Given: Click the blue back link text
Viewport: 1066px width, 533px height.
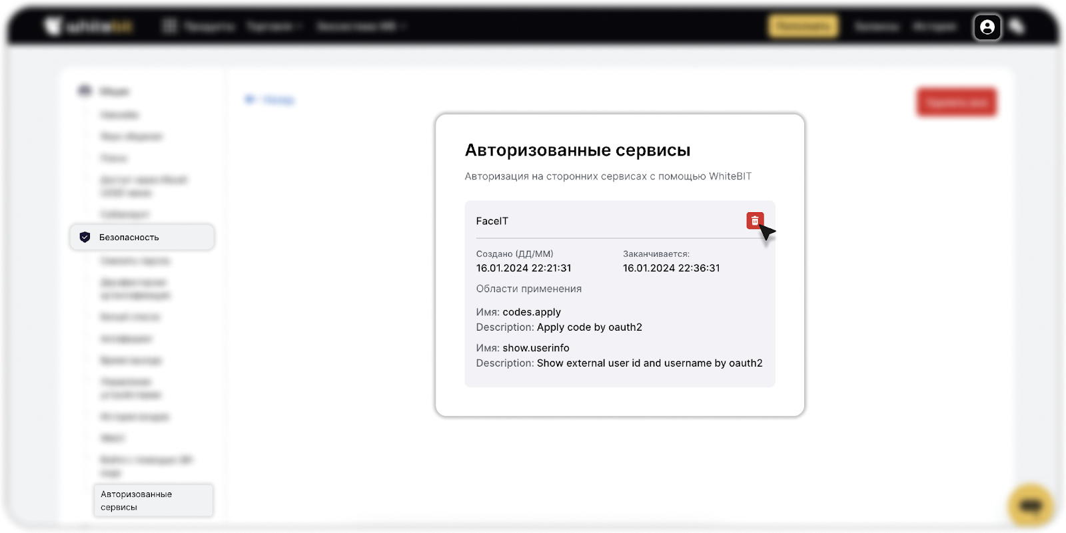Looking at the screenshot, I should [x=278, y=100].
